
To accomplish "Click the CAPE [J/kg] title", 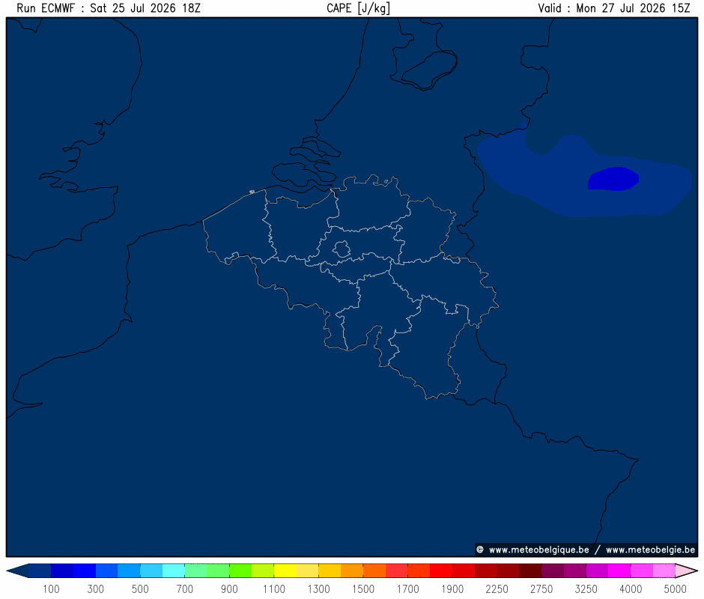I will point(358,8).
